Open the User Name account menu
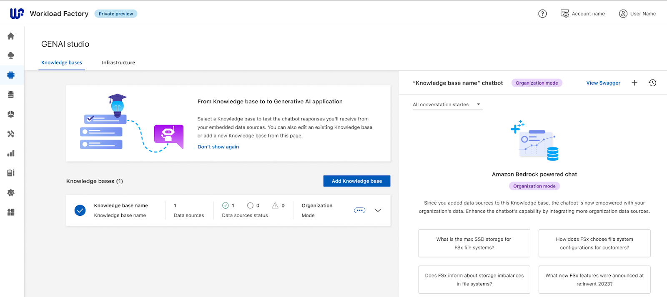667x297 pixels. pos(637,14)
